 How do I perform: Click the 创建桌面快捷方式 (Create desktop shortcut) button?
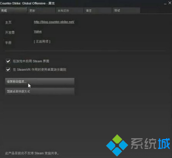[40, 91]
